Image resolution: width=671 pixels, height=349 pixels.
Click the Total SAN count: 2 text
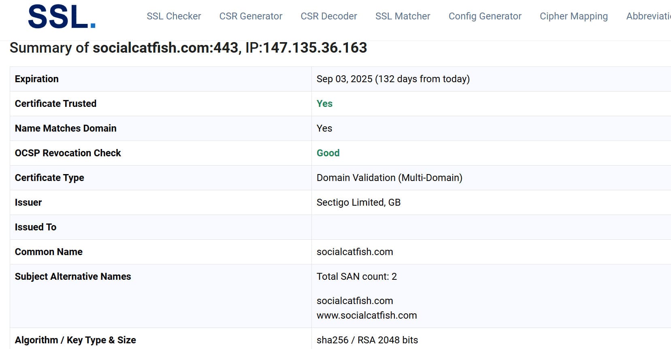click(x=357, y=277)
